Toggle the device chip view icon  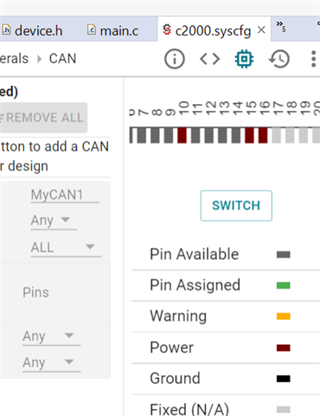click(244, 59)
